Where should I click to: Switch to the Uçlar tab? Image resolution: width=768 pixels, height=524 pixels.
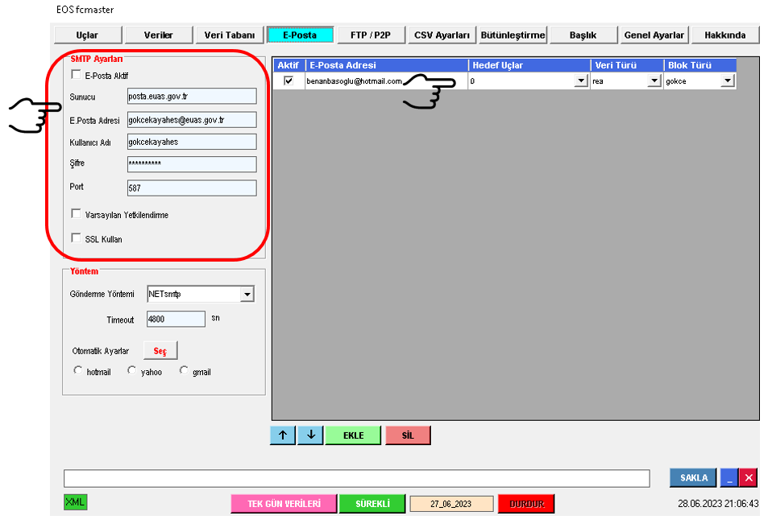pyautogui.click(x=88, y=35)
